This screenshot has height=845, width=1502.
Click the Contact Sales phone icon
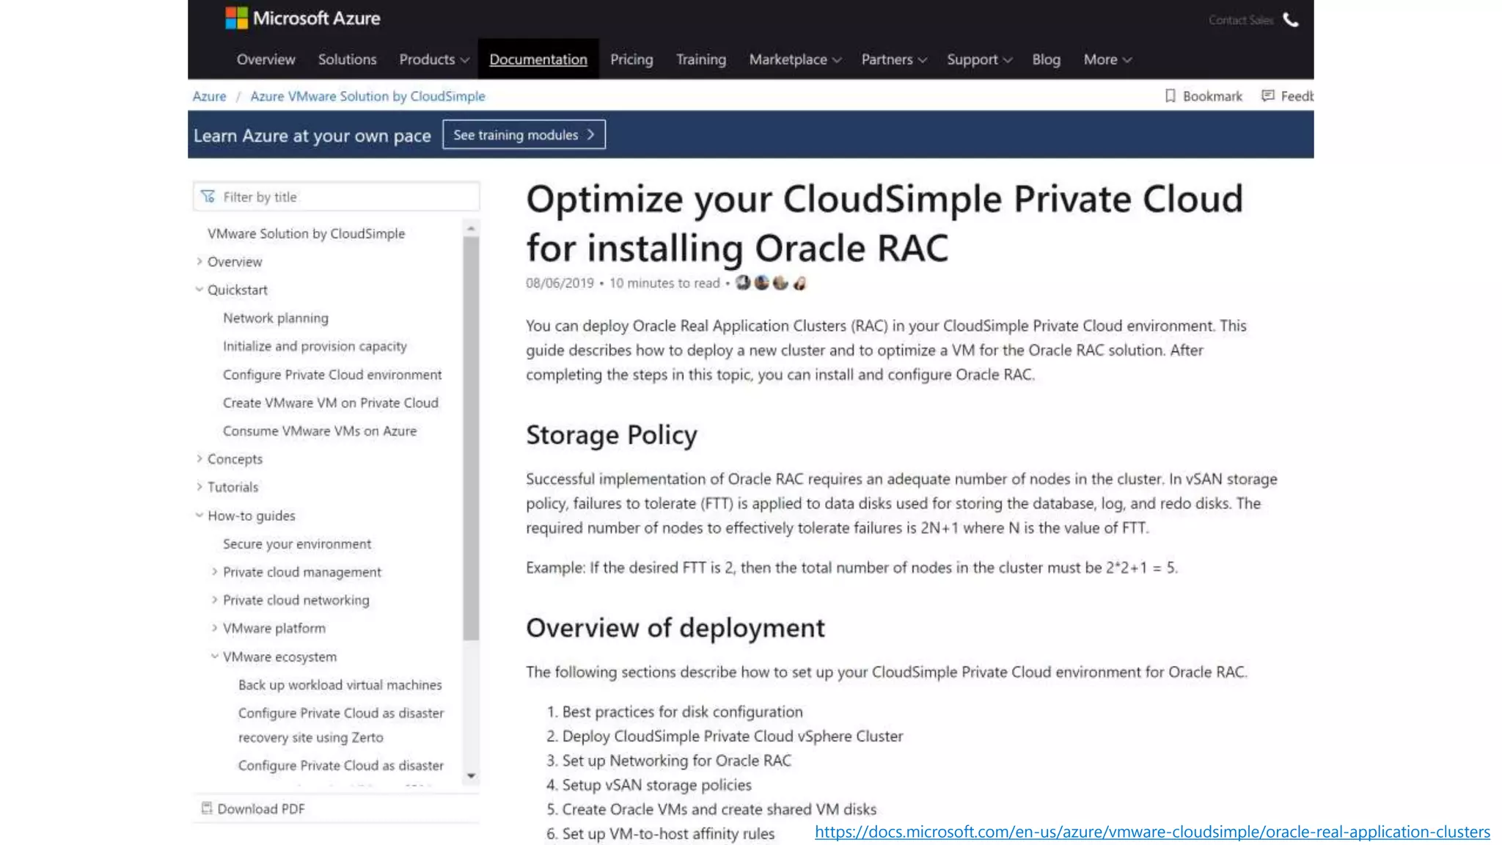pos(1291,20)
